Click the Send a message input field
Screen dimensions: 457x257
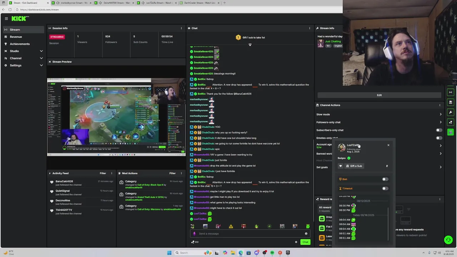(250, 234)
